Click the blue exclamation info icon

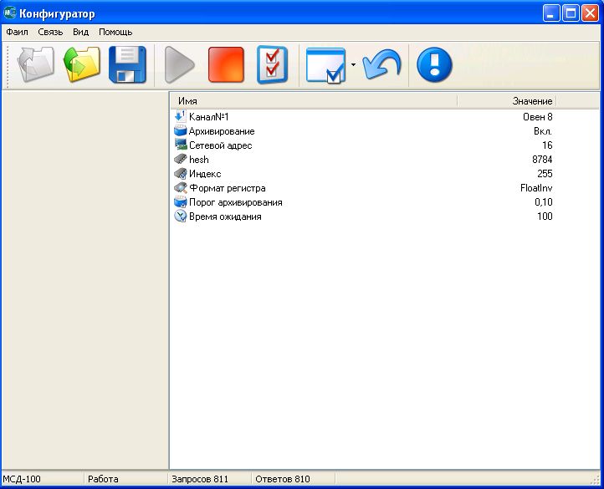pos(434,64)
